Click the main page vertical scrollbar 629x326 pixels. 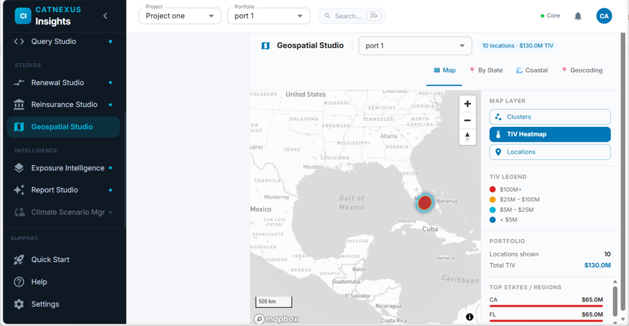coord(623,171)
